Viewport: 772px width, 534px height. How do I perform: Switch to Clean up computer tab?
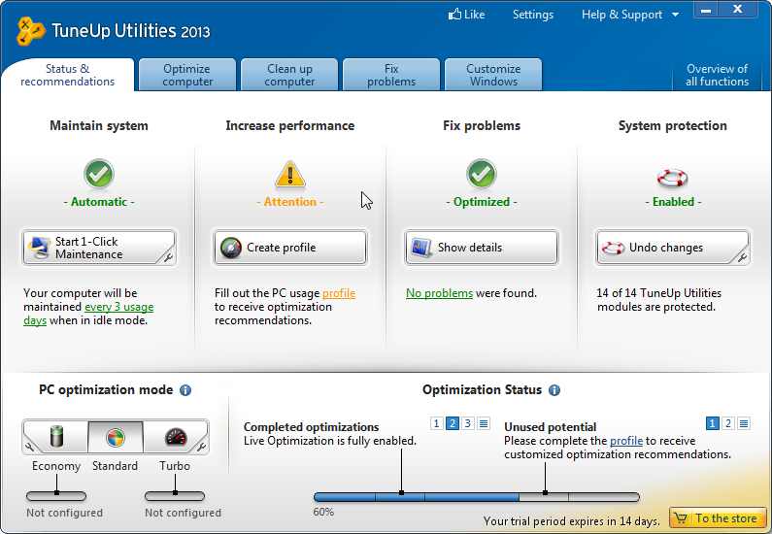289,75
